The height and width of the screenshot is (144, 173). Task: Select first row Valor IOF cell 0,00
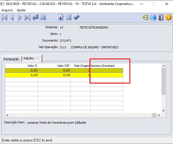point(54,70)
